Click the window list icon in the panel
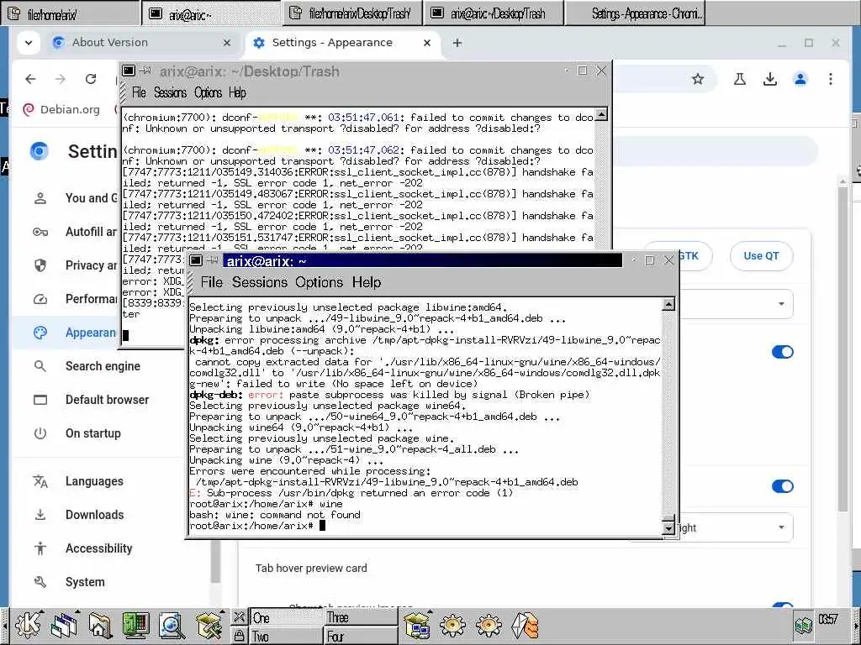This screenshot has width=861, height=645. pyautogui.click(x=64, y=625)
